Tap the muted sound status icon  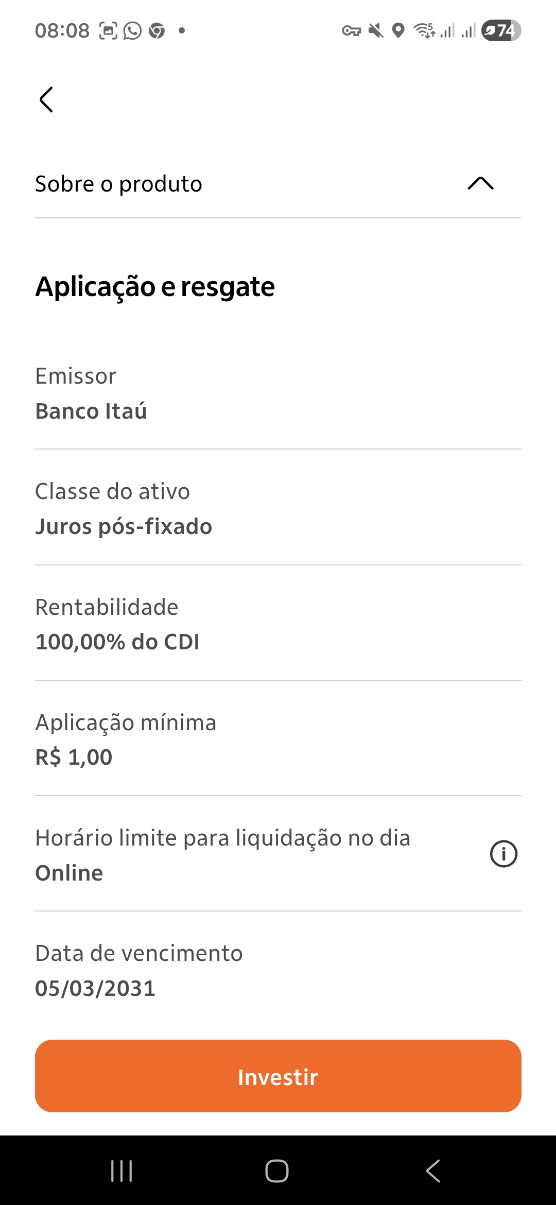click(376, 31)
